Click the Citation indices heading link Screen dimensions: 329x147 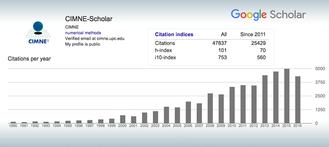pos(174,34)
